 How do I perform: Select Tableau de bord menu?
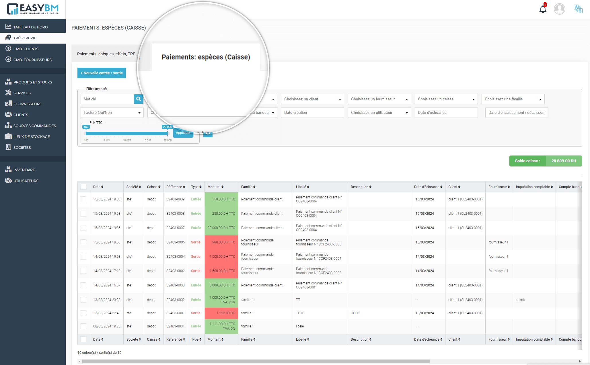(33, 27)
